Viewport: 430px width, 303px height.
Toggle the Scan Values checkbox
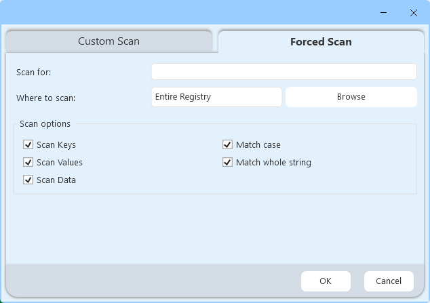28,162
